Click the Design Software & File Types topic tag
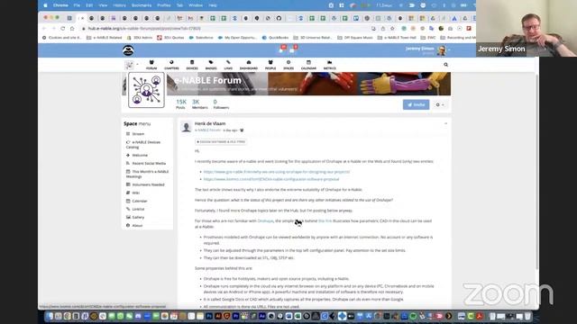This screenshot has height=324, width=577. (x=221, y=141)
